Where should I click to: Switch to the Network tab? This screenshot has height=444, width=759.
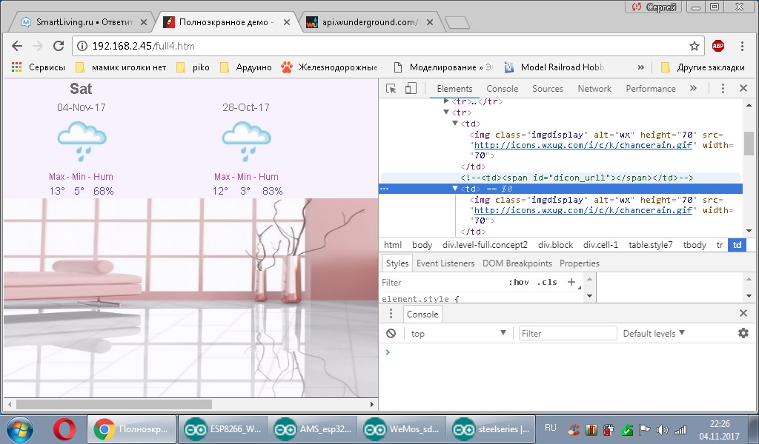594,89
